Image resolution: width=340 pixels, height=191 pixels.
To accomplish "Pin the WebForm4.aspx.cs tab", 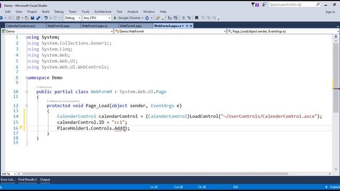I will (x=187, y=26).
